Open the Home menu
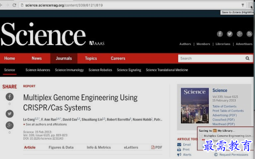The height and width of the screenshot is (159, 255). pyautogui.click(x=10, y=58)
